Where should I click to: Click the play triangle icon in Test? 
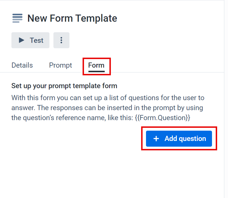tap(21, 40)
